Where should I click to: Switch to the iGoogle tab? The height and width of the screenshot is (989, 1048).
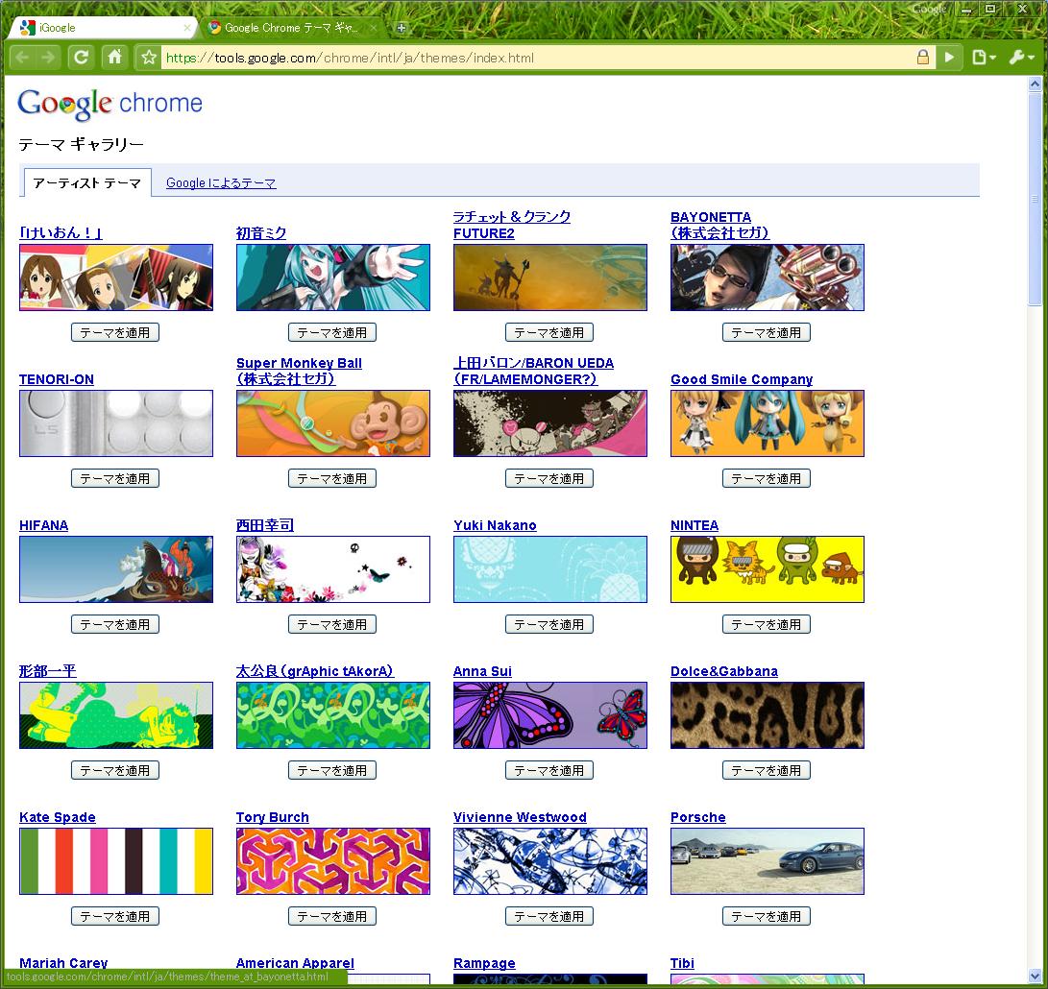pyautogui.click(x=104, y=28)
